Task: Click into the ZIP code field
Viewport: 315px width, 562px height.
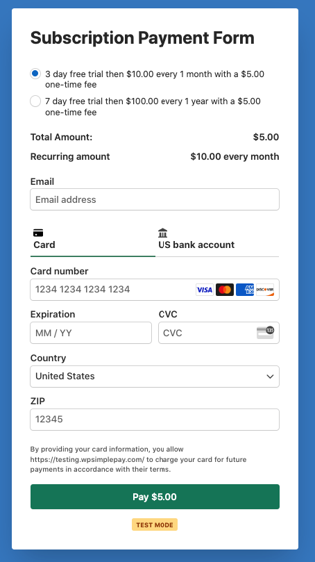Action: 155,420
